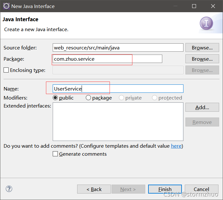Click inside the Extended interfaces list

(118, 122)
